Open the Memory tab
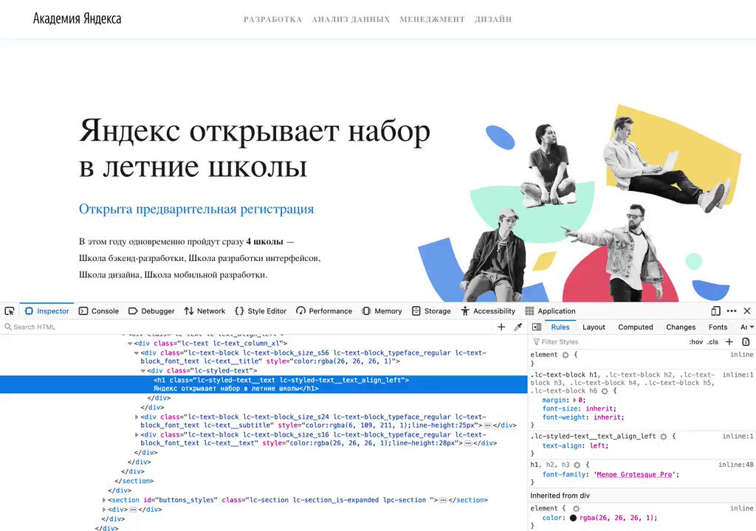The height and width of the screenshot is (531, 756). pyautogui.click(x=382, y=310)
